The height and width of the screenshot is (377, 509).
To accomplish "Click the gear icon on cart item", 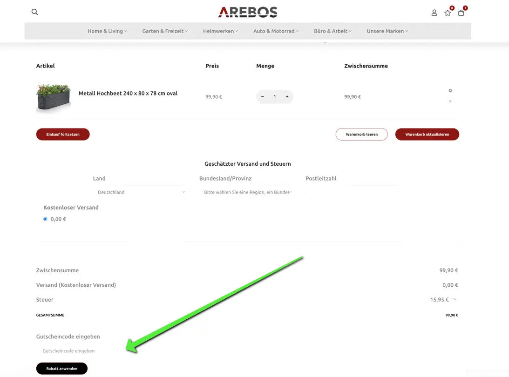I will click(450, 90).
